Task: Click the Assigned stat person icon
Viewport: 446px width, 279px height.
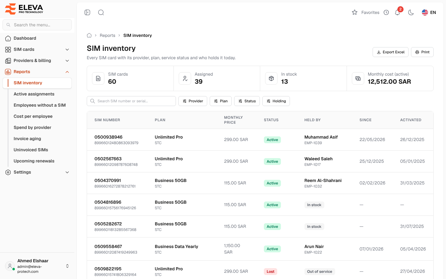Action: (185, 78)
